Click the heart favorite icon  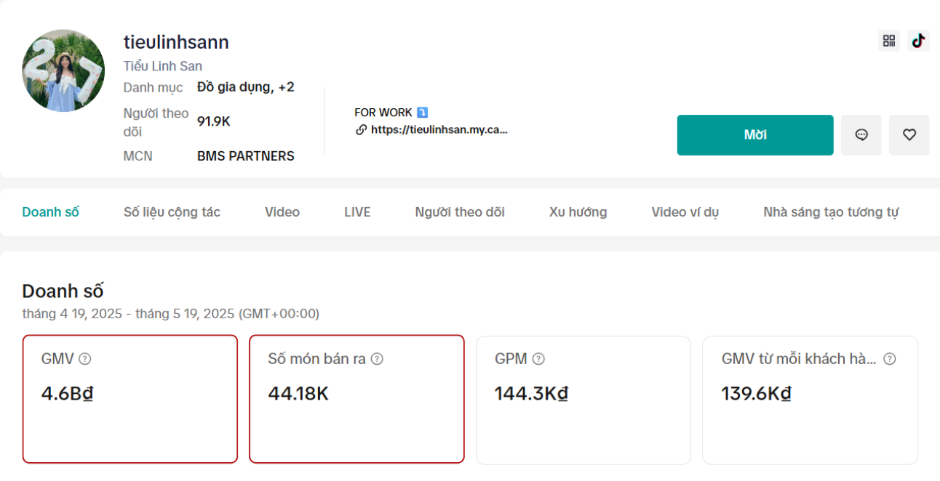click(909, 135)
